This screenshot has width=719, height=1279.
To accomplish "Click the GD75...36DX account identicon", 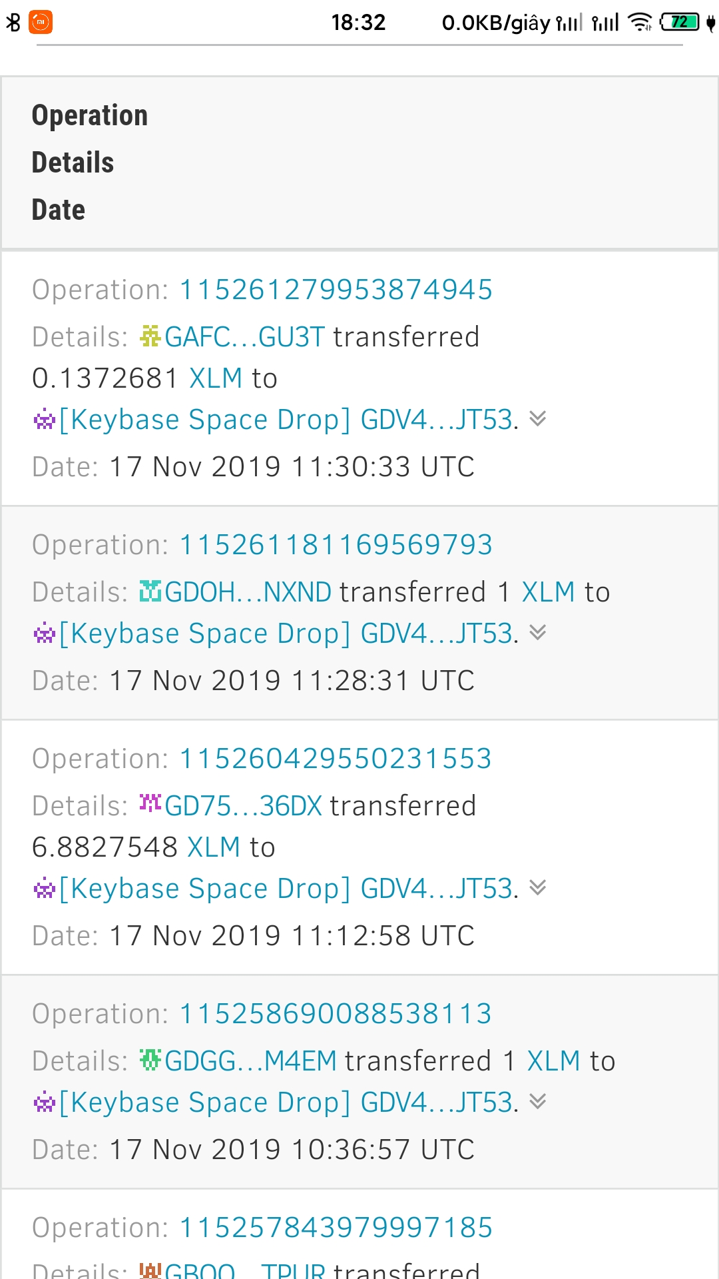I will coord(150,804).
